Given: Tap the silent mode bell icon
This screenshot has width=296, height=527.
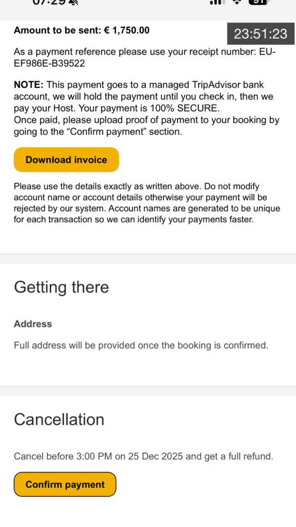Looking at the screenshot, I should pos(75,2).
